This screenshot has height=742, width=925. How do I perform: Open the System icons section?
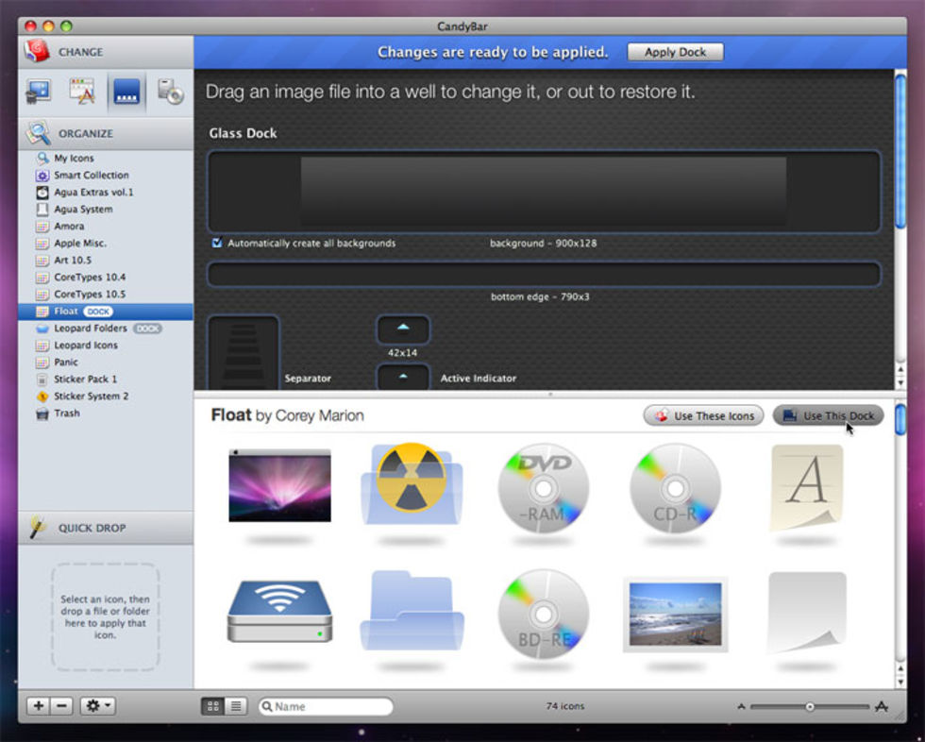pos(39,92)
